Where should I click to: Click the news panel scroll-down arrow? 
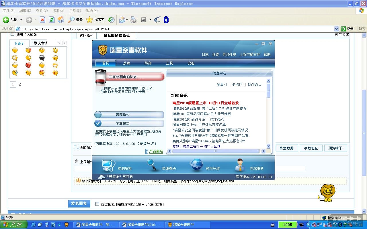tap(269, 146)
